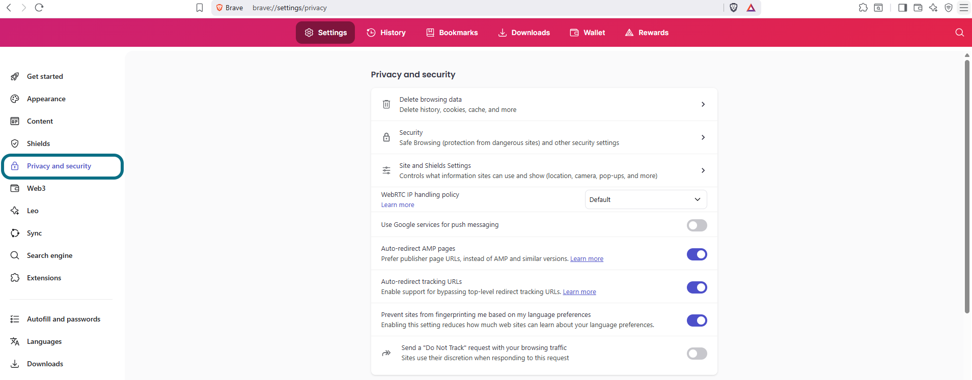This screenshot has width=972, height=380.
Task: Disable Auto-redirect AMP pages toggle
Action: coord(697,254)
